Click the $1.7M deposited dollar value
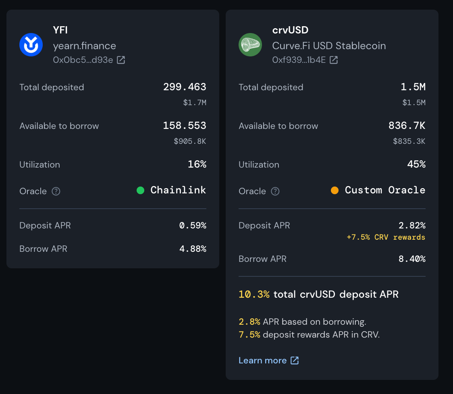Screen dimensions: 453x394 195,103
